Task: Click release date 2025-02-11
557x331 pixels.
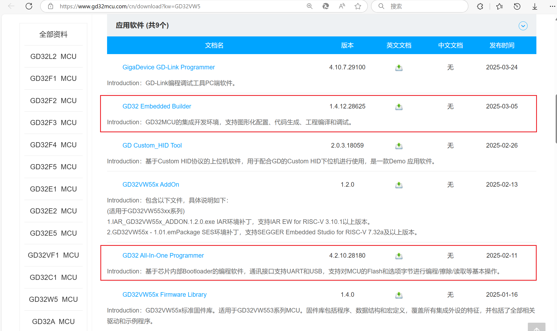Action: pos(502,255)
